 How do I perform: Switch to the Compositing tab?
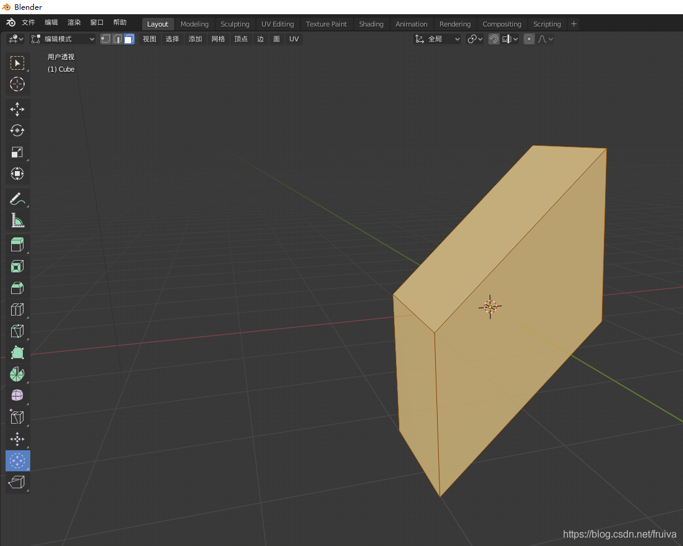502,24
